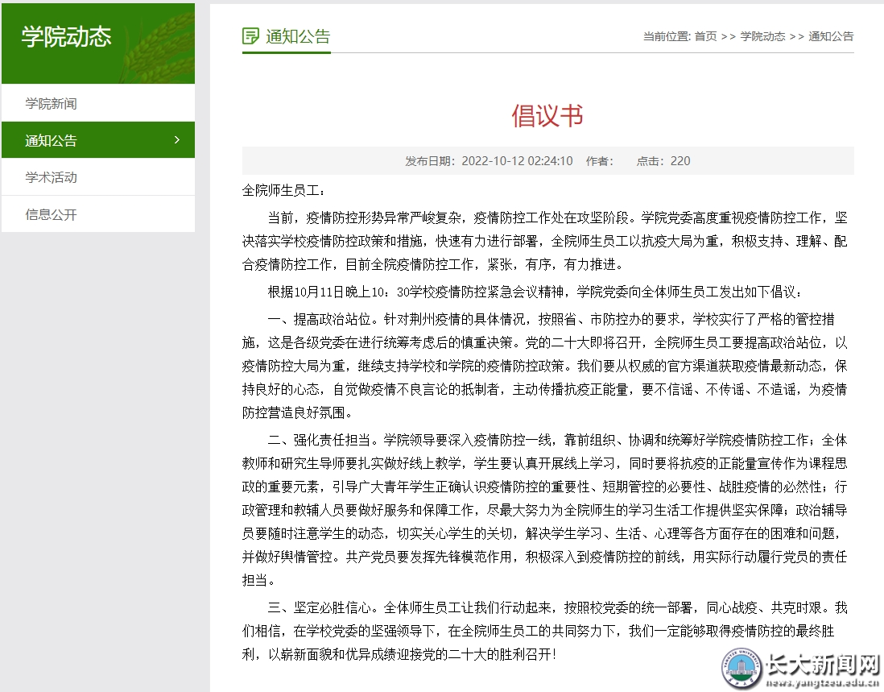
Task: Click the paragraph starting 三、坚定必胜信心
Action: point(547,631)
